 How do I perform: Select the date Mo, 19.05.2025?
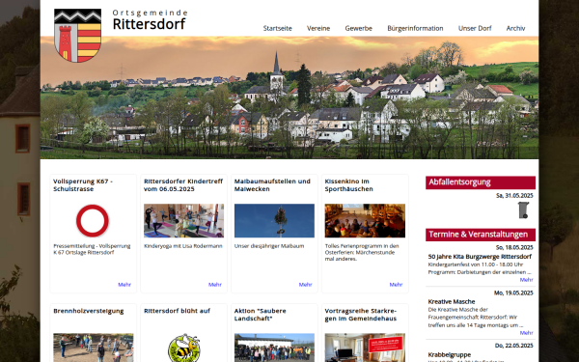point(513,292)
